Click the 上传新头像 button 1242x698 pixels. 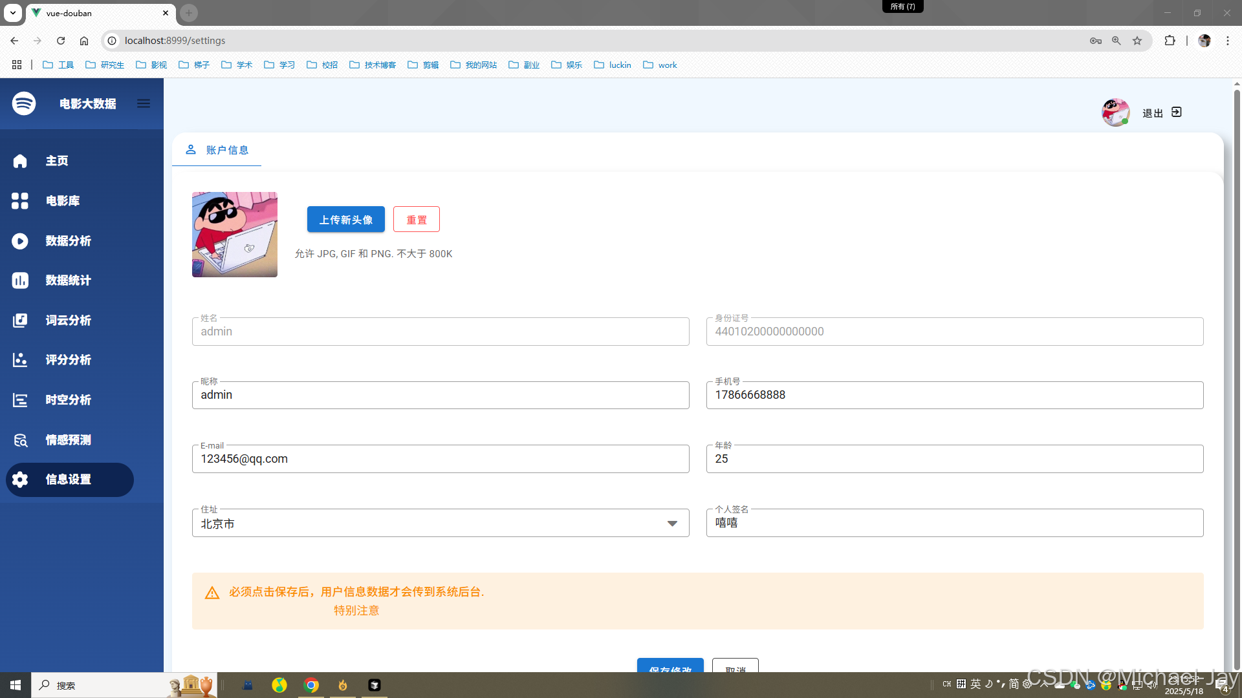click(x=345, y=220)
